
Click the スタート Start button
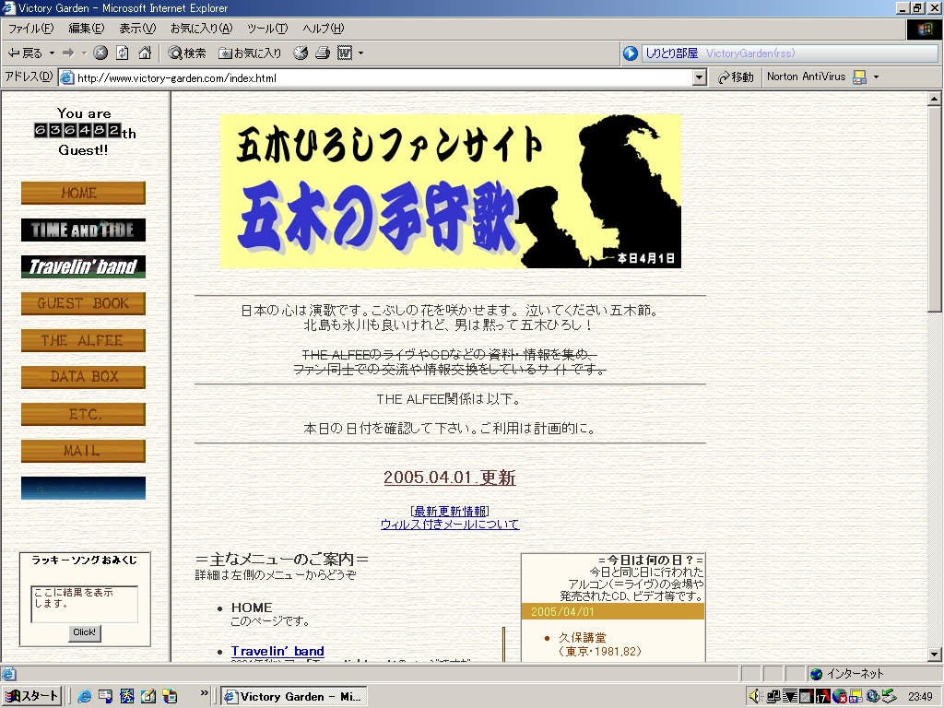(x=31, y=697)
